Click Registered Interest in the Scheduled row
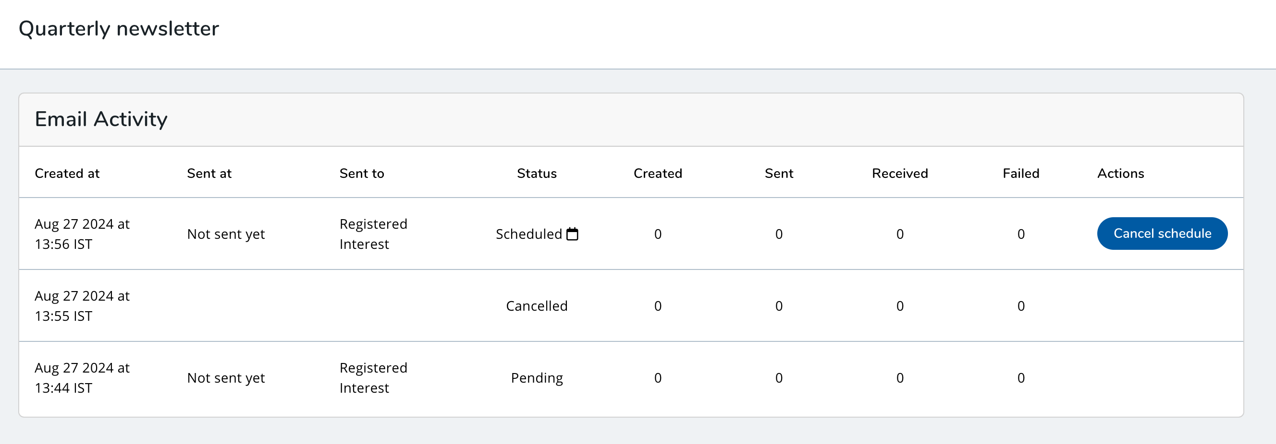Image resolution: width=1276 pixels, height=444 pixels. click(373, 234)
